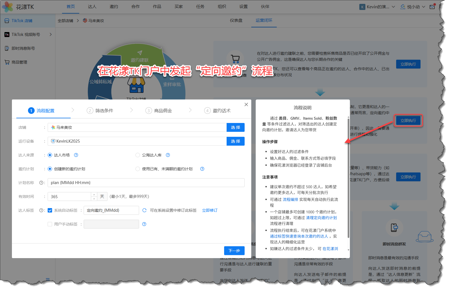Image resolution: width=451 pixels, height=291 pixels.
Task: Open the 达人 top menu
Action: (x=92, y=7)
